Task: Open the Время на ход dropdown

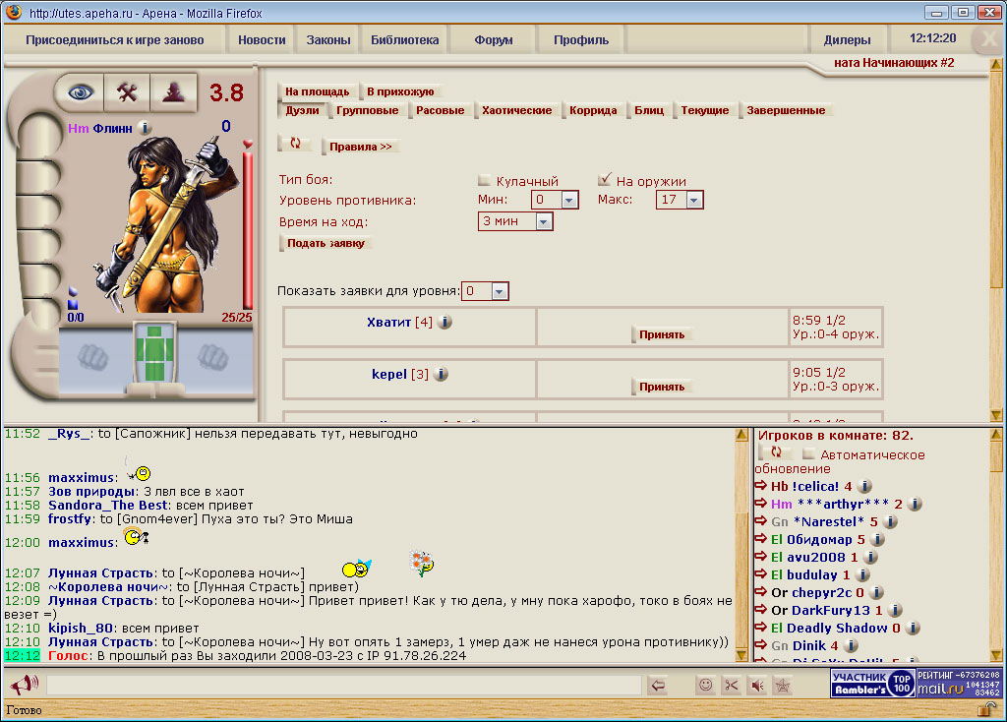Action: 515,221
